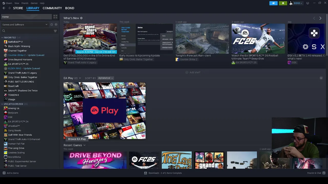
Task: Open advanced filter options icon
Action: coord(55,31)
